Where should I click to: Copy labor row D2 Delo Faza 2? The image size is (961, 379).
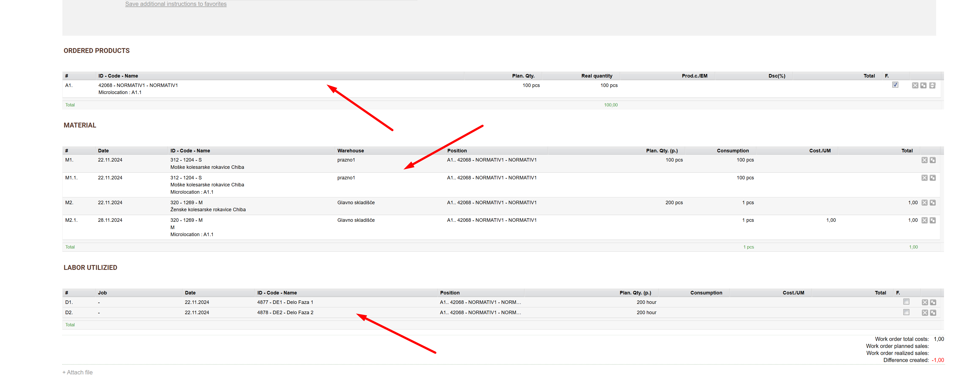pyautogui.click(x=933, y=313)
